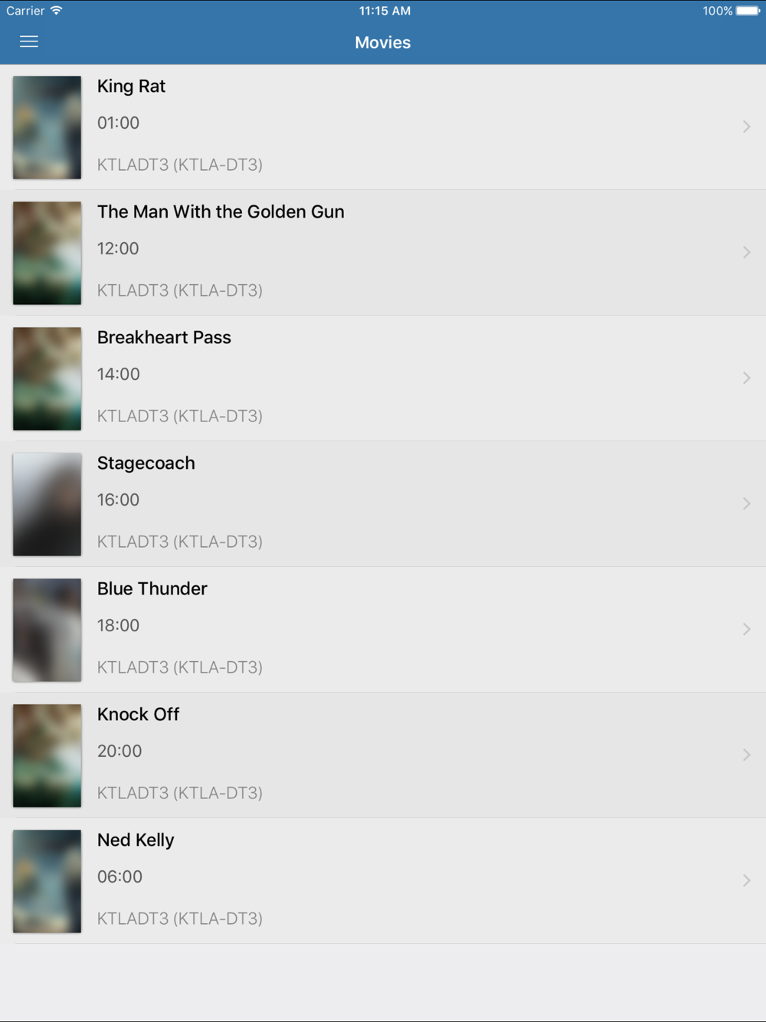Tap the Knock Off poster thumbnail

coord(47,755)
